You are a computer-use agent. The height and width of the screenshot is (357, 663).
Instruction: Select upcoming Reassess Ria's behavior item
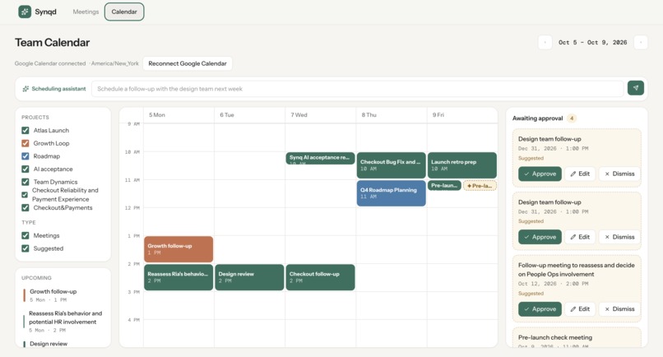click(x=63, y=322)
